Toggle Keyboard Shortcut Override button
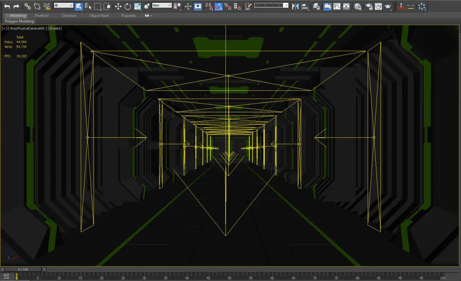This screenshot has width=461, height=281. tap(197, 6)
